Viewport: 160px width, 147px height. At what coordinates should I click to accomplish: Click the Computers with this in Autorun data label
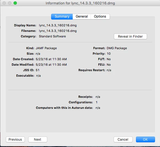[x=64, y=108]
